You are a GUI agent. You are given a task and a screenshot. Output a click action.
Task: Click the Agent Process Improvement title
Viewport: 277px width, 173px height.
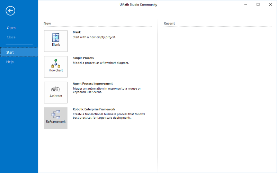[x=92, y=84]
